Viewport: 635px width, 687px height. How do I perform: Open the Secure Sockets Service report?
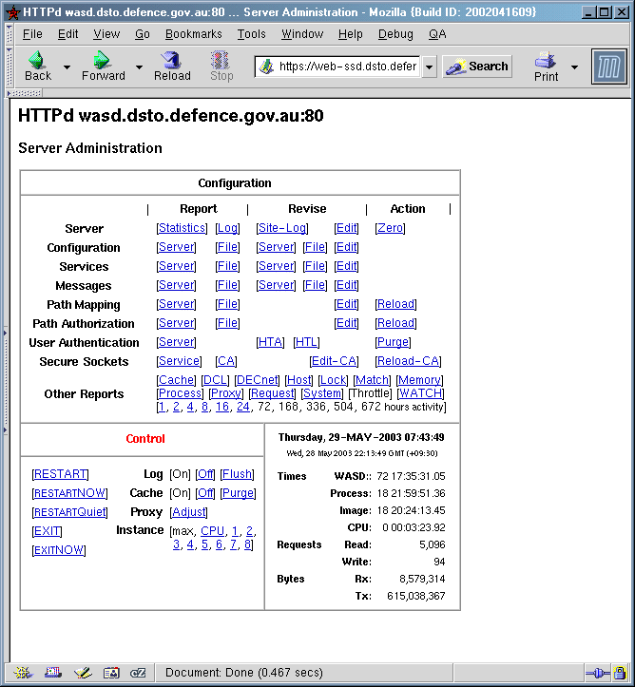pyautogui.click(x=179, y=361)
